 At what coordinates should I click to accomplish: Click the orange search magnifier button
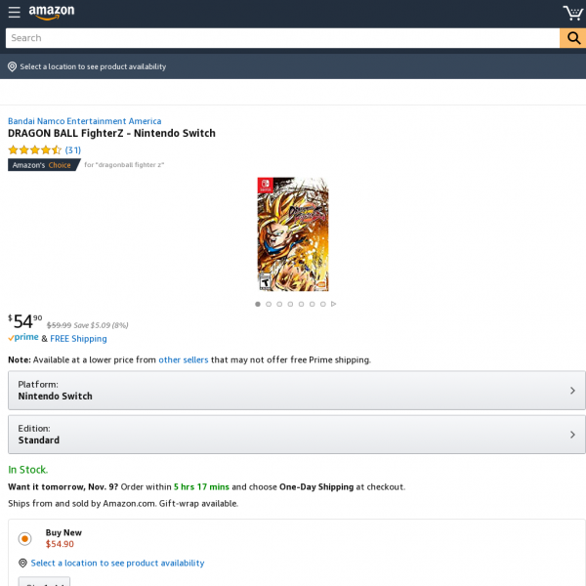(x=572, y=38)
